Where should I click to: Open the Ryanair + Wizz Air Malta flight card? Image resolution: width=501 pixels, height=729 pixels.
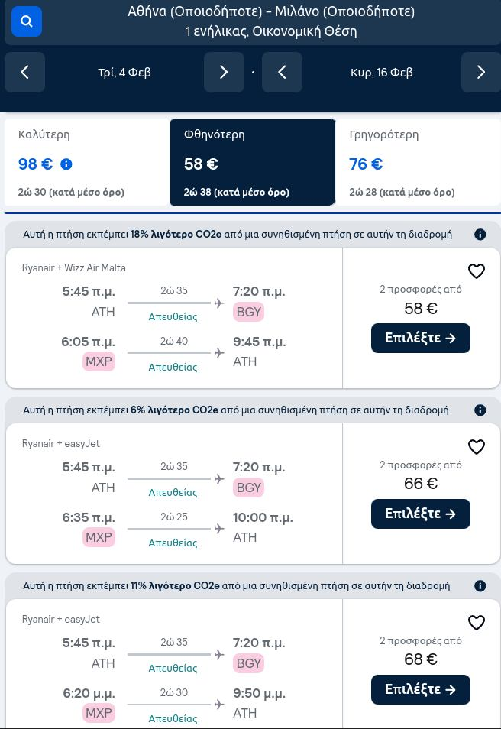coord(174,318)
